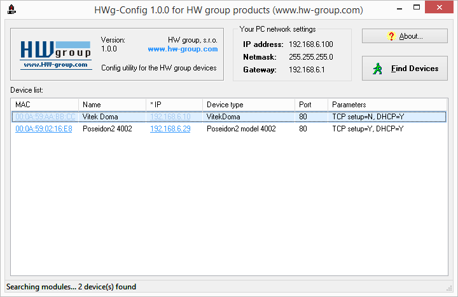Click the Netmask value 255.255.255.0
This screenshot has width=458, height=297.
[311, 57]
